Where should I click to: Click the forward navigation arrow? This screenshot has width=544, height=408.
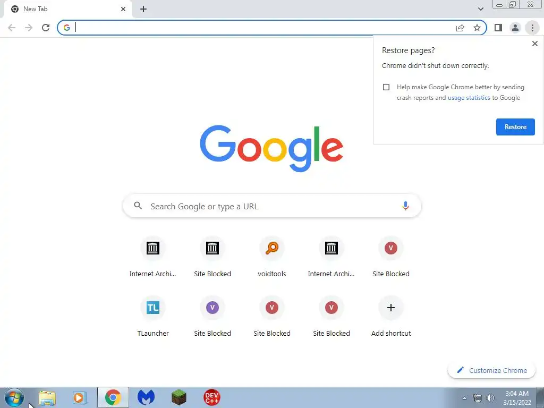pyautogui.click(x=29, y=28)
